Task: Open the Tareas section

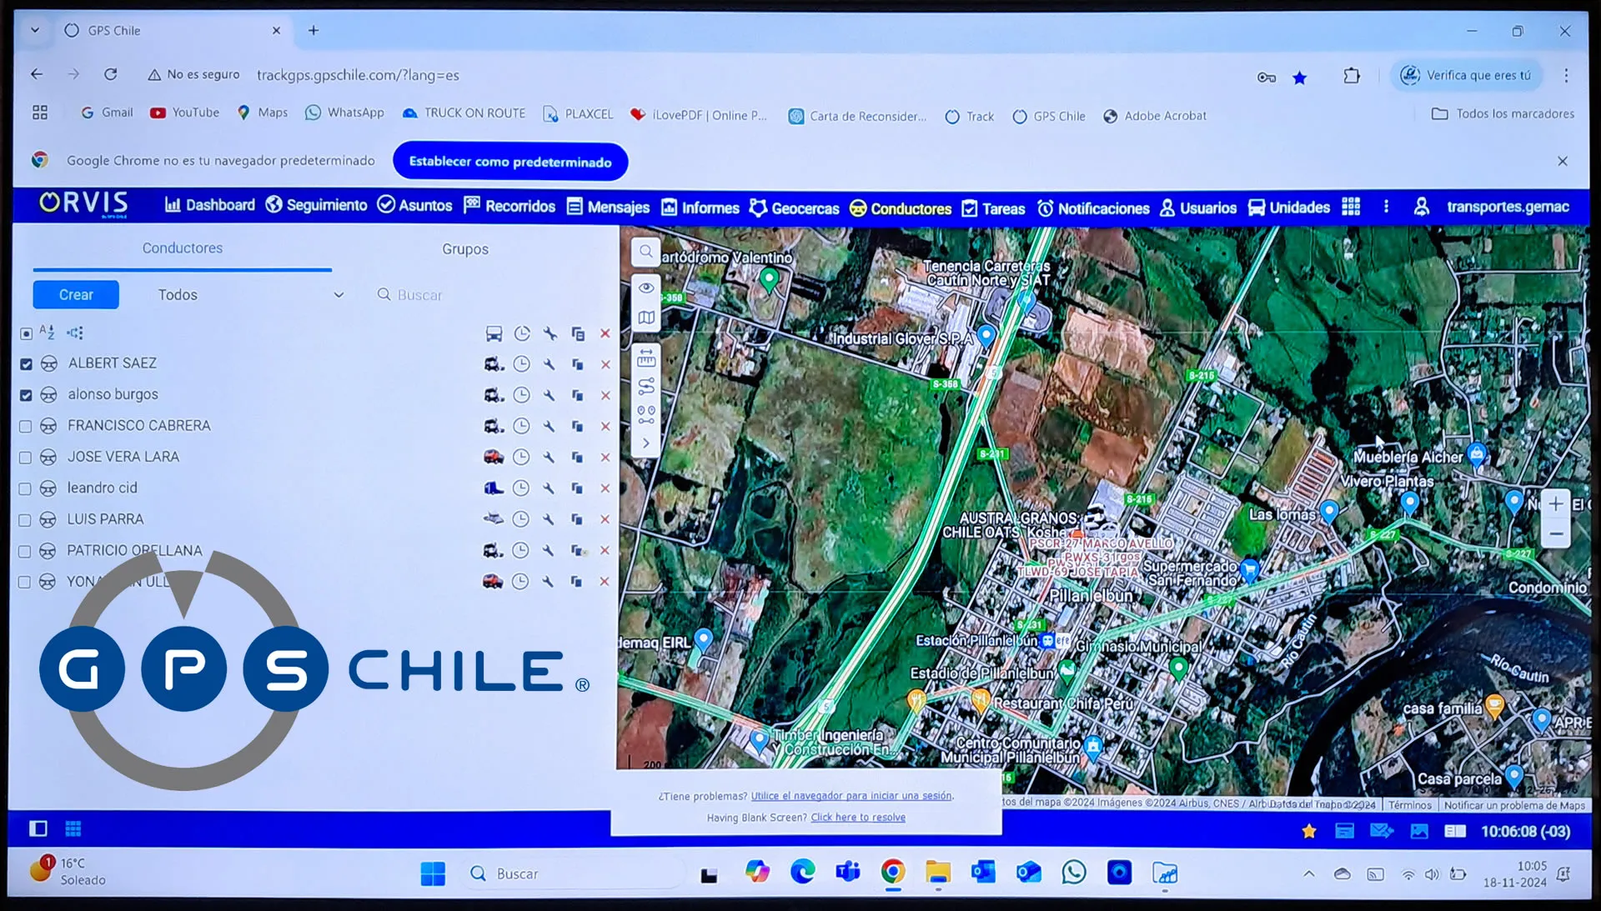Action: coord(993,208)
